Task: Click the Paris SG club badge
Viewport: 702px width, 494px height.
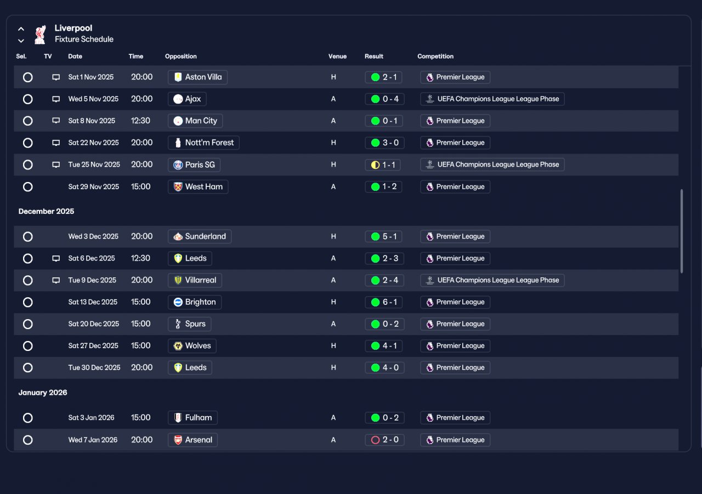Action: [x=178, y=165]
